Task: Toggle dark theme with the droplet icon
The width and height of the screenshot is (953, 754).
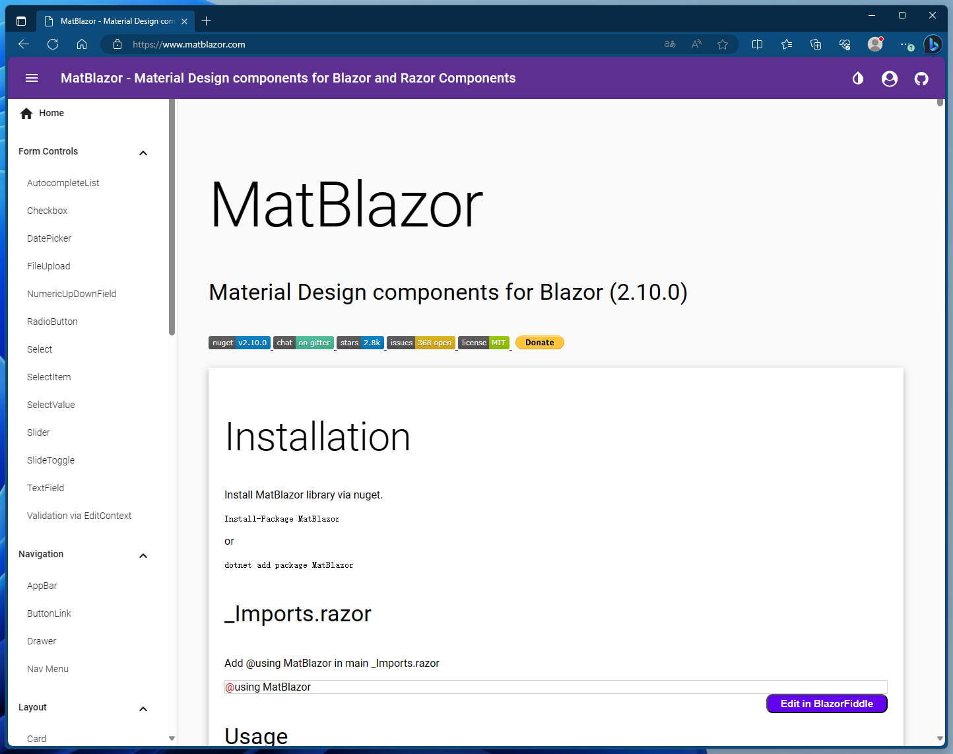Action: [x=857, y=79]
